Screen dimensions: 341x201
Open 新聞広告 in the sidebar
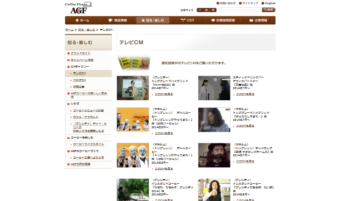(79, 87)
